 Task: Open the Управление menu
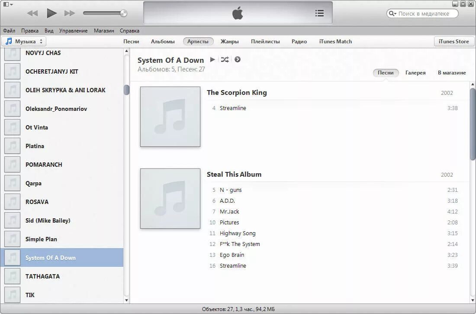click(73, 31)
